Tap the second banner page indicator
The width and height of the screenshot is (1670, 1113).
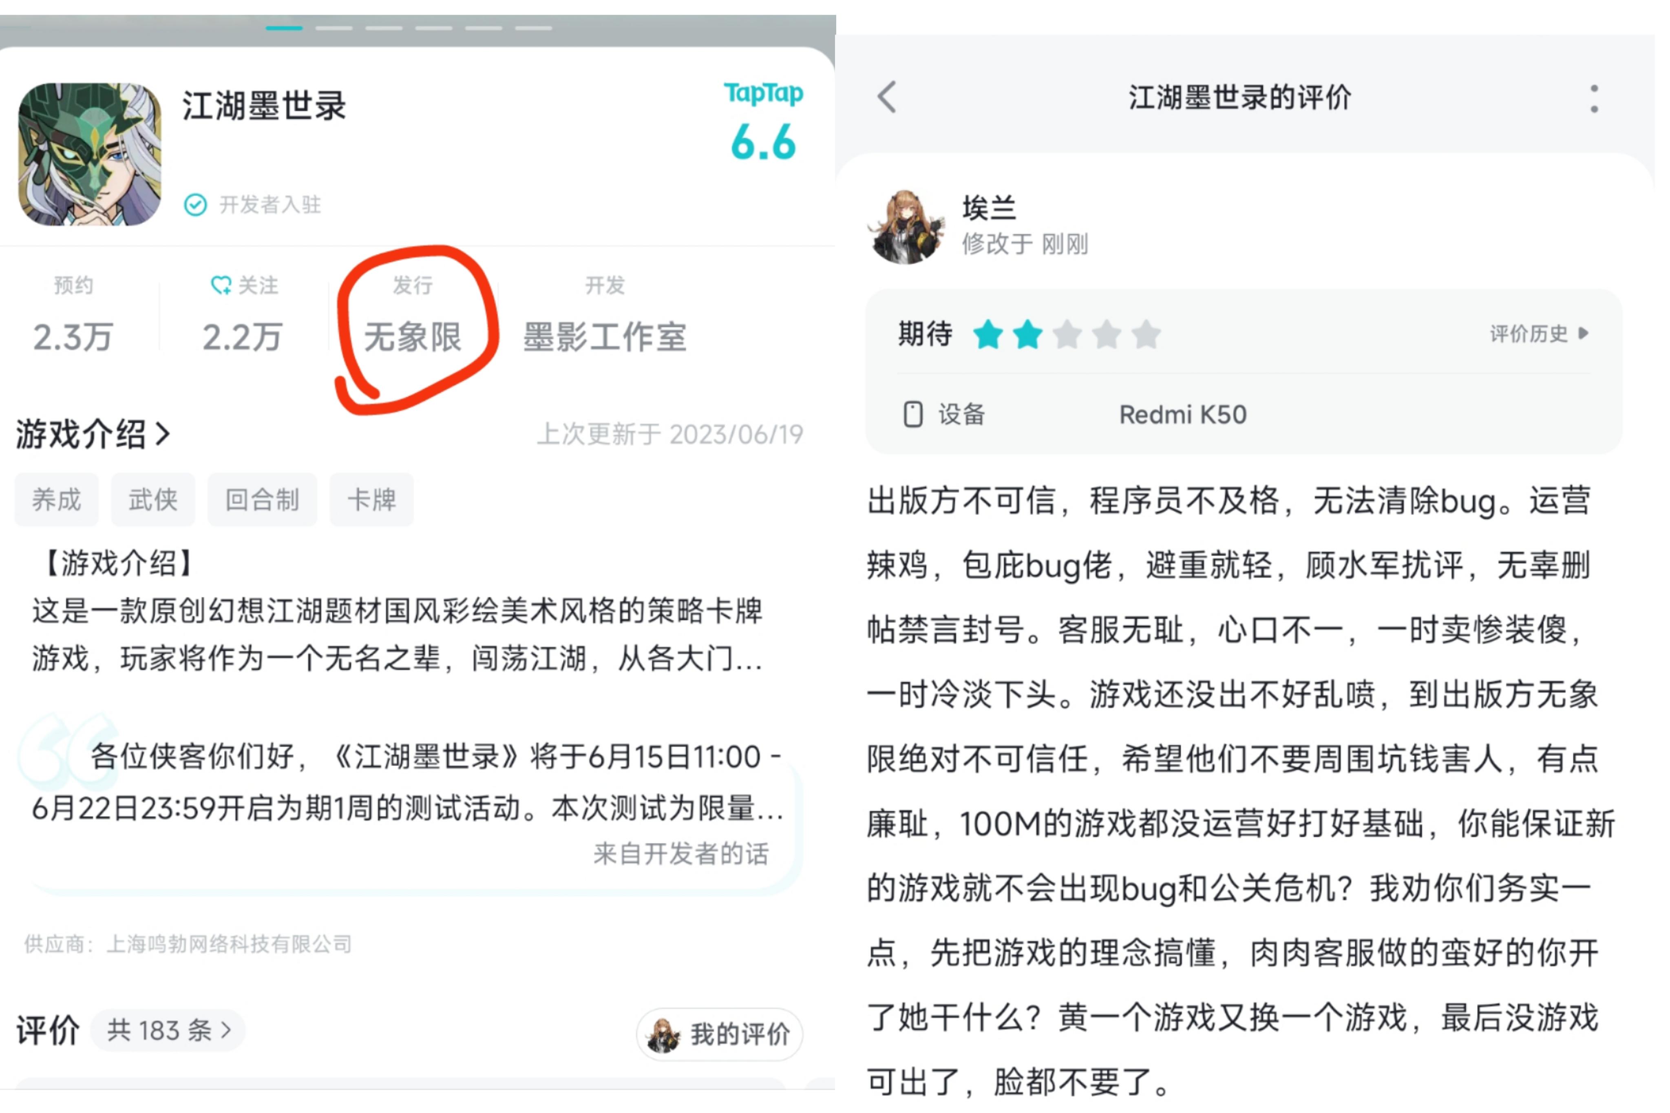[x=334, y=29]
